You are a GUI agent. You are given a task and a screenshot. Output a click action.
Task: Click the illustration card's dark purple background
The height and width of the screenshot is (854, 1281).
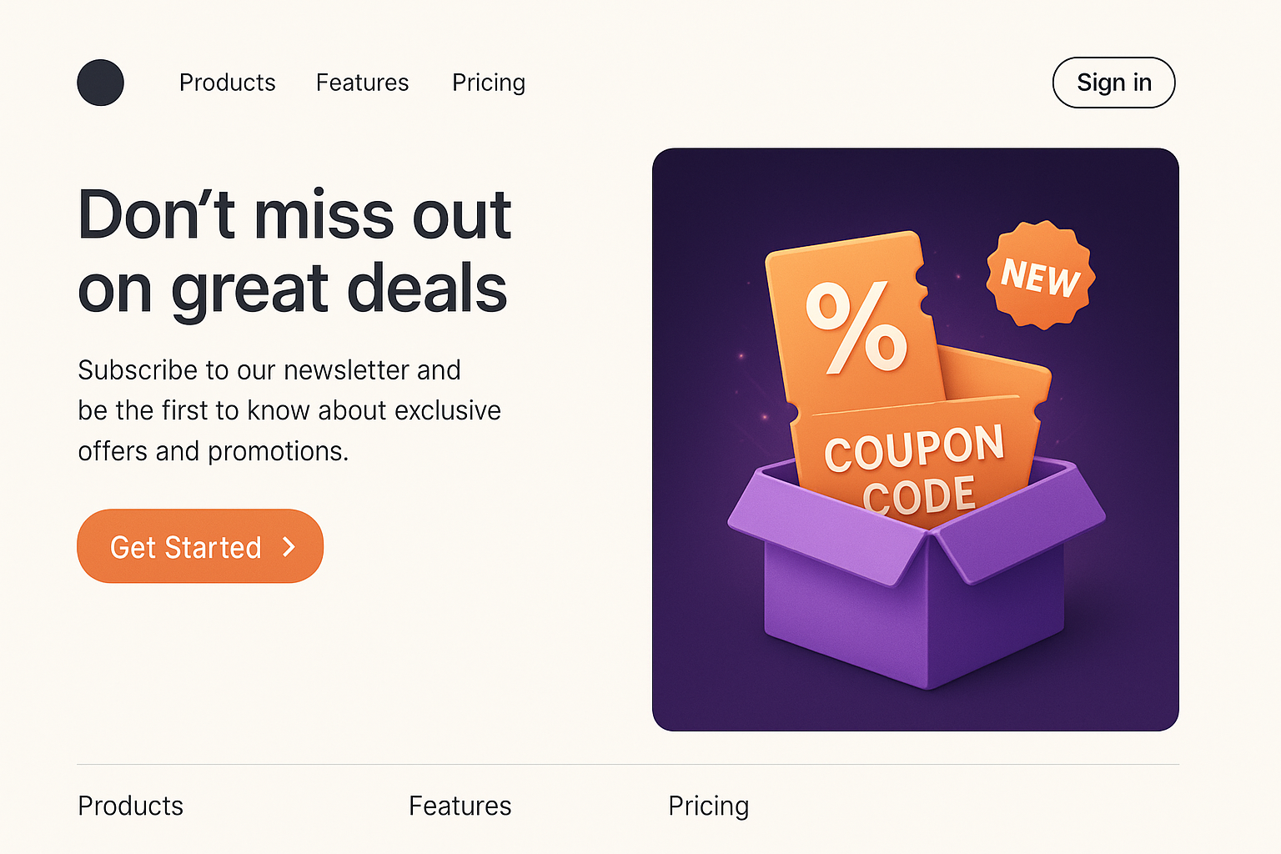tap(717, 217)
